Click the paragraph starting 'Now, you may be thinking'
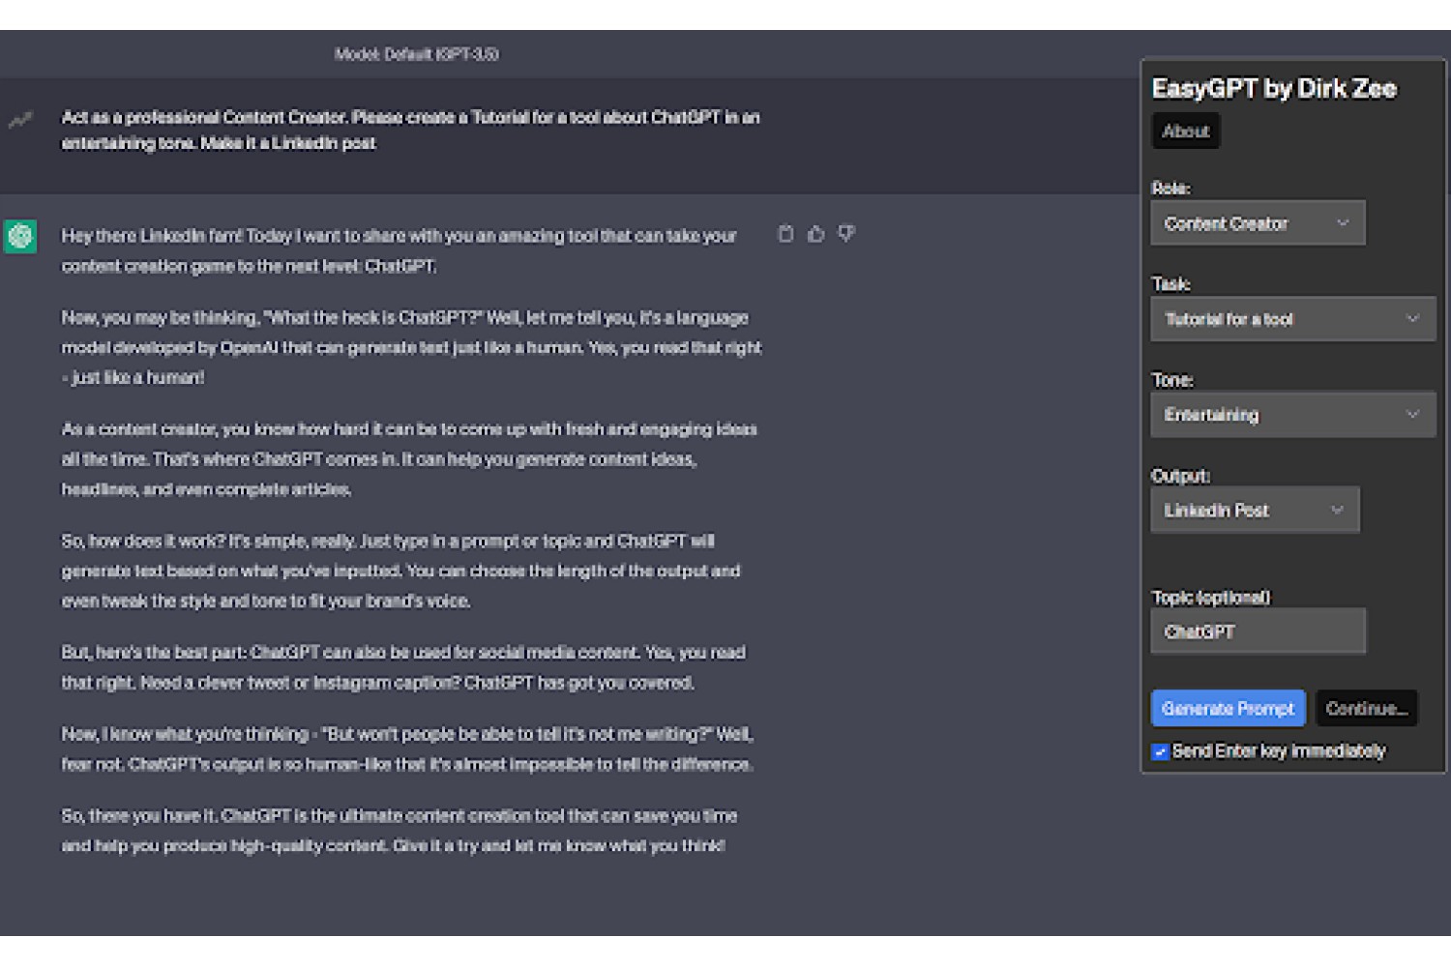 pos(411,347)
